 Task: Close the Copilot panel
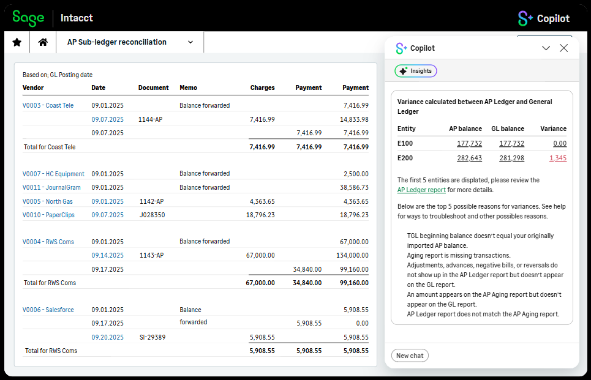[564, 48]
